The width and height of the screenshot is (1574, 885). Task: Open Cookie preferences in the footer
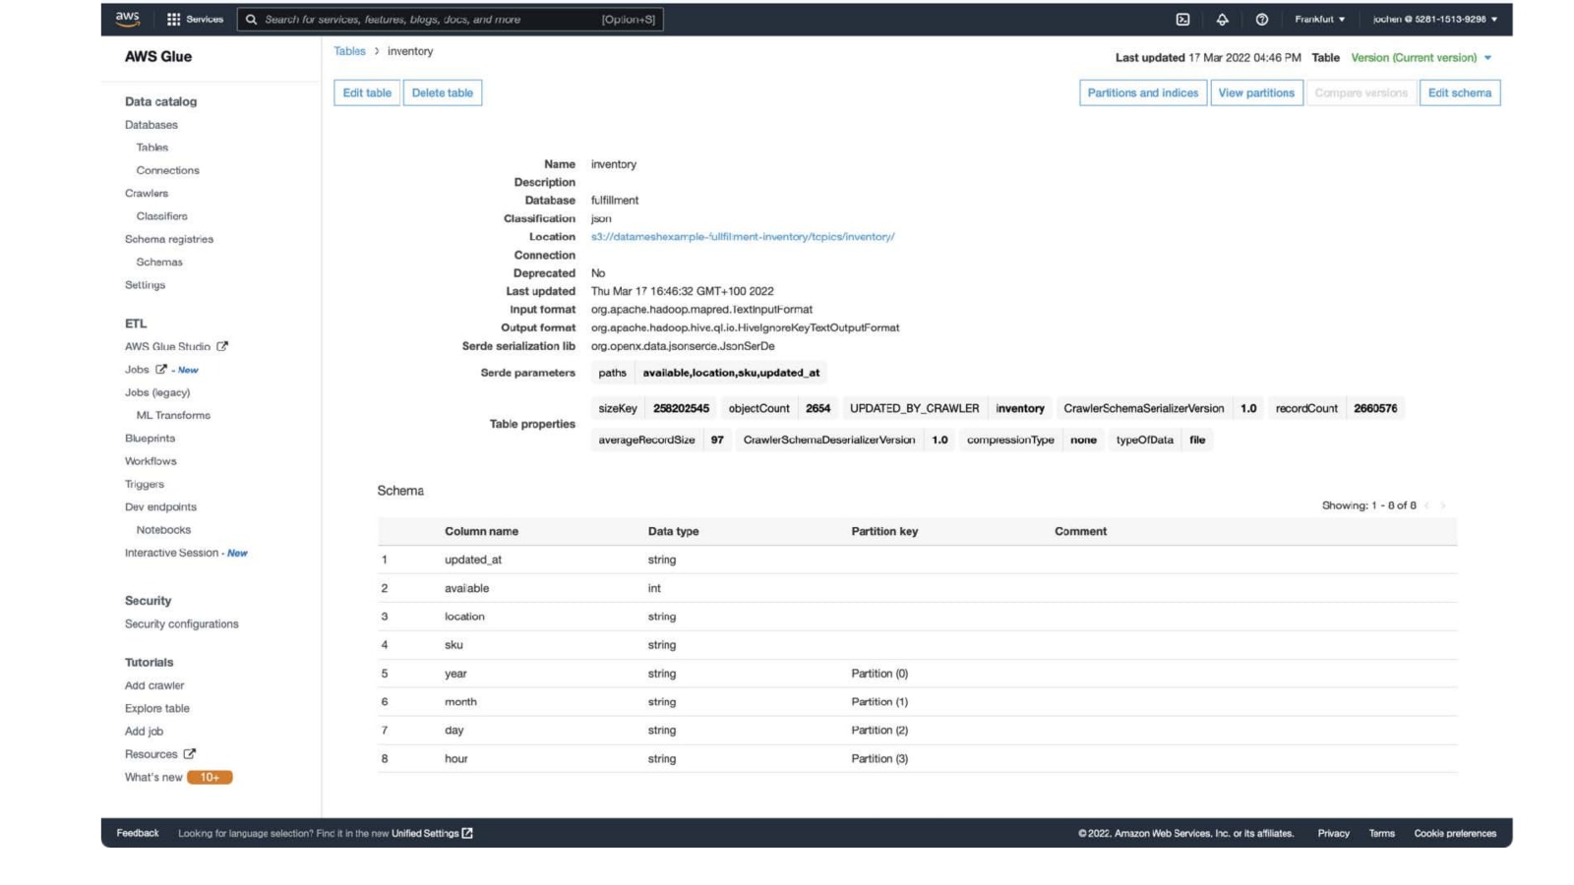point(1455,833)
